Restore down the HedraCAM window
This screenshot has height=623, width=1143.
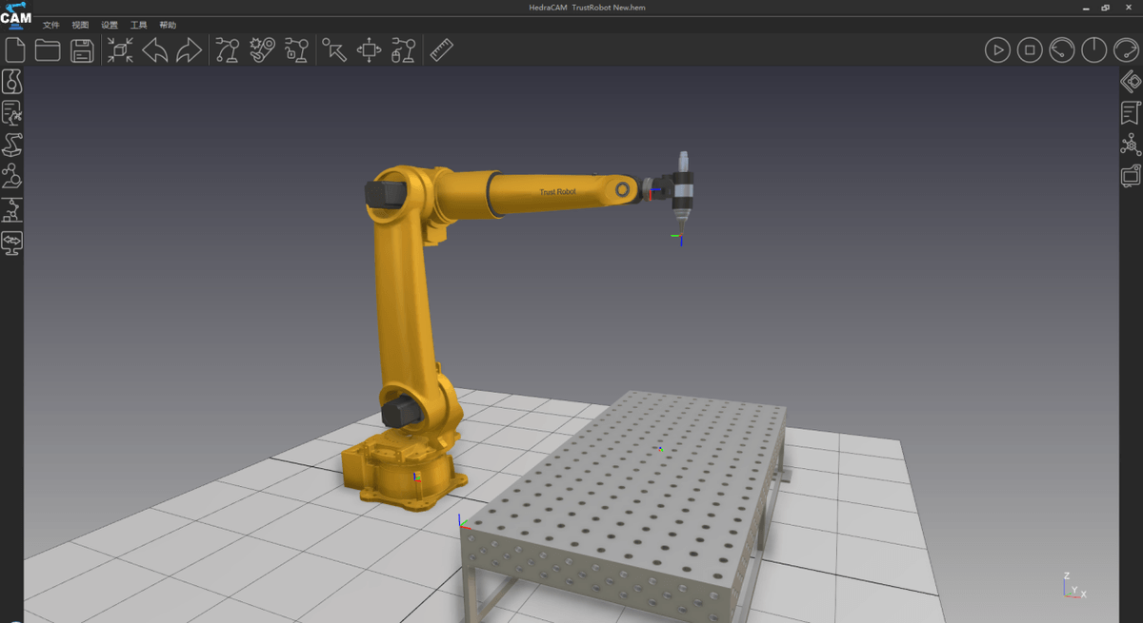[1105, 8]
